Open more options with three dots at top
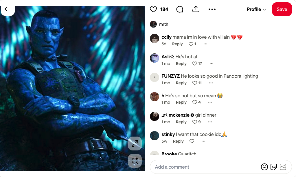The width and height of the screenshot is (296, 177). coord(212,9)
